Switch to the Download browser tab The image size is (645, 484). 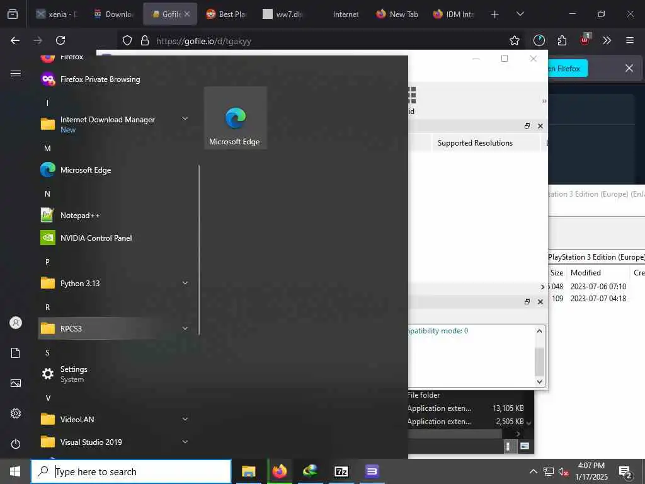click(x=114, y=14)
